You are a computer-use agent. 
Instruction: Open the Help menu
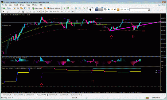click(x=41, y=5)
